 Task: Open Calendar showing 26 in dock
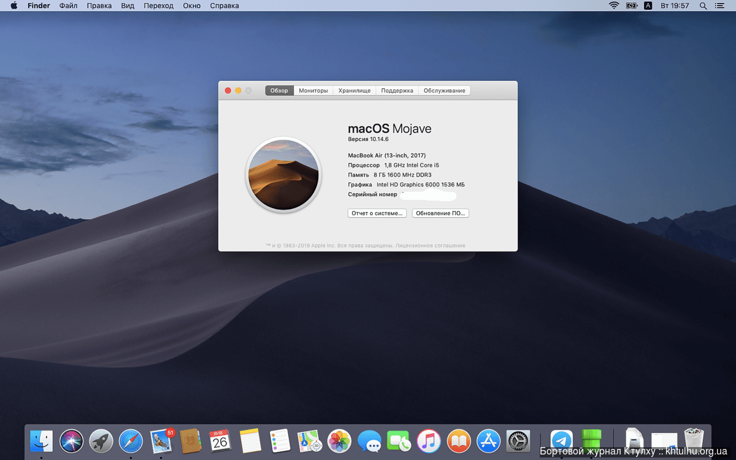pyautogui.click(x=220, y=440)
